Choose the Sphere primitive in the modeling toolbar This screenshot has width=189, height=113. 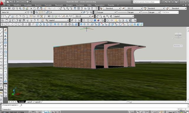16,24
